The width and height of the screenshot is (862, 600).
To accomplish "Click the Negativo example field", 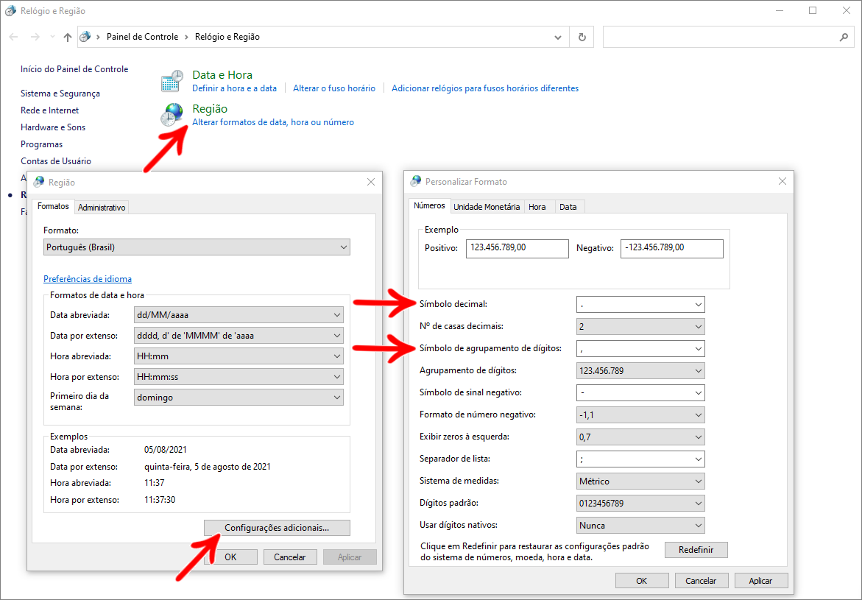I will tap(672, 249).
